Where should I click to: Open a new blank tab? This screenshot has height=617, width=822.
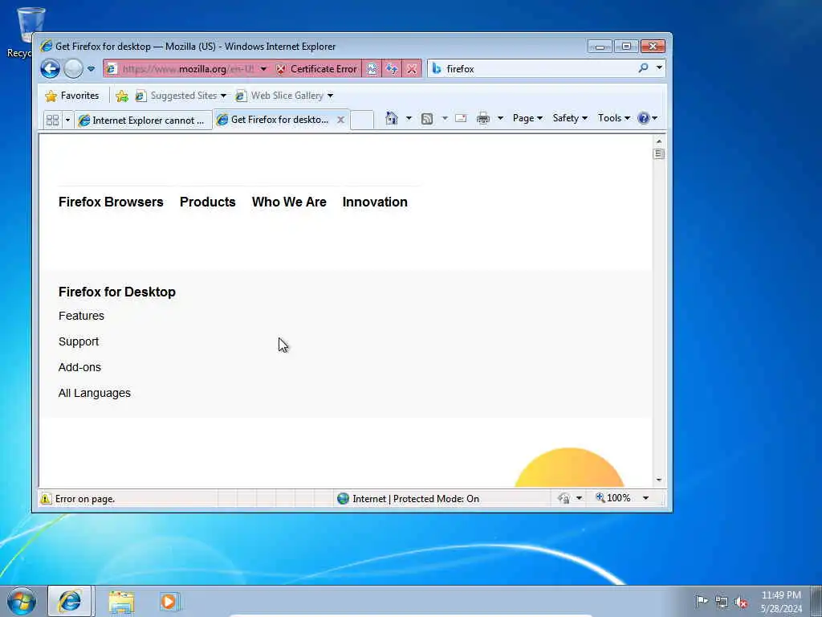coord(362,121)
